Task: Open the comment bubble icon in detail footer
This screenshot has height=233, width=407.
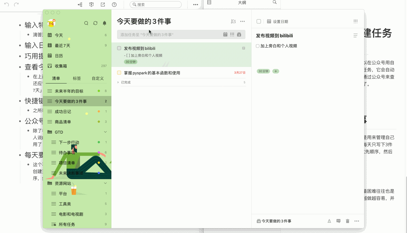Action: 338,221
